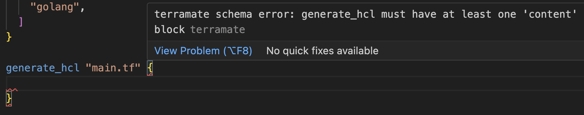Select the purple closing square bracket
The image size is (584, 115).
coord(21,22)
